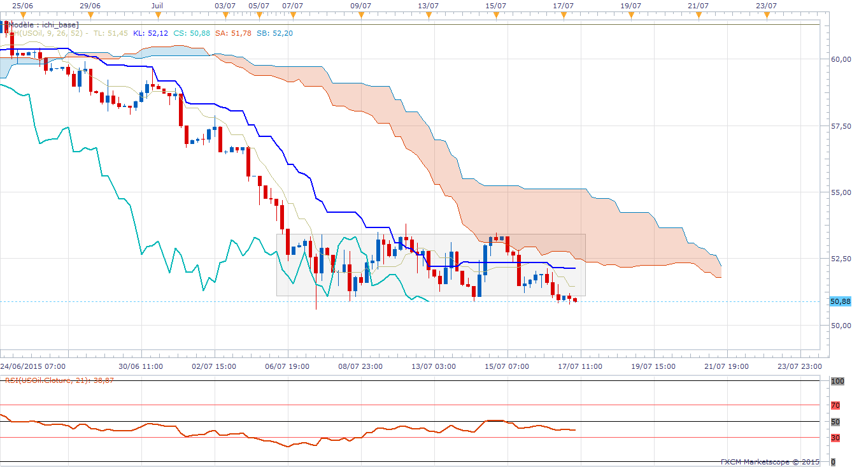Click the 17/07 orange date marker
The image size is (866, 467).
tap(564, 14)
